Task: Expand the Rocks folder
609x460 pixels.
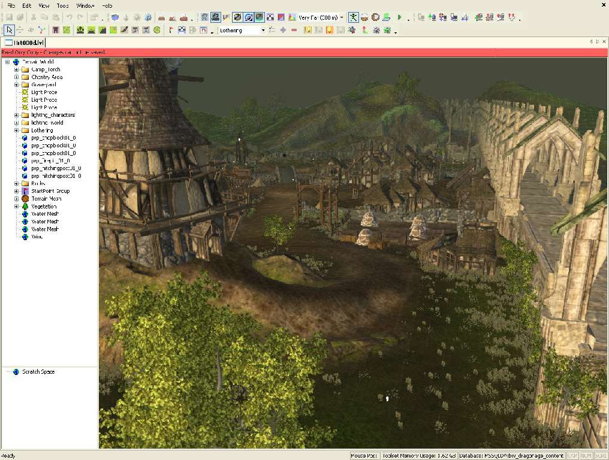Action: (16, 183)
